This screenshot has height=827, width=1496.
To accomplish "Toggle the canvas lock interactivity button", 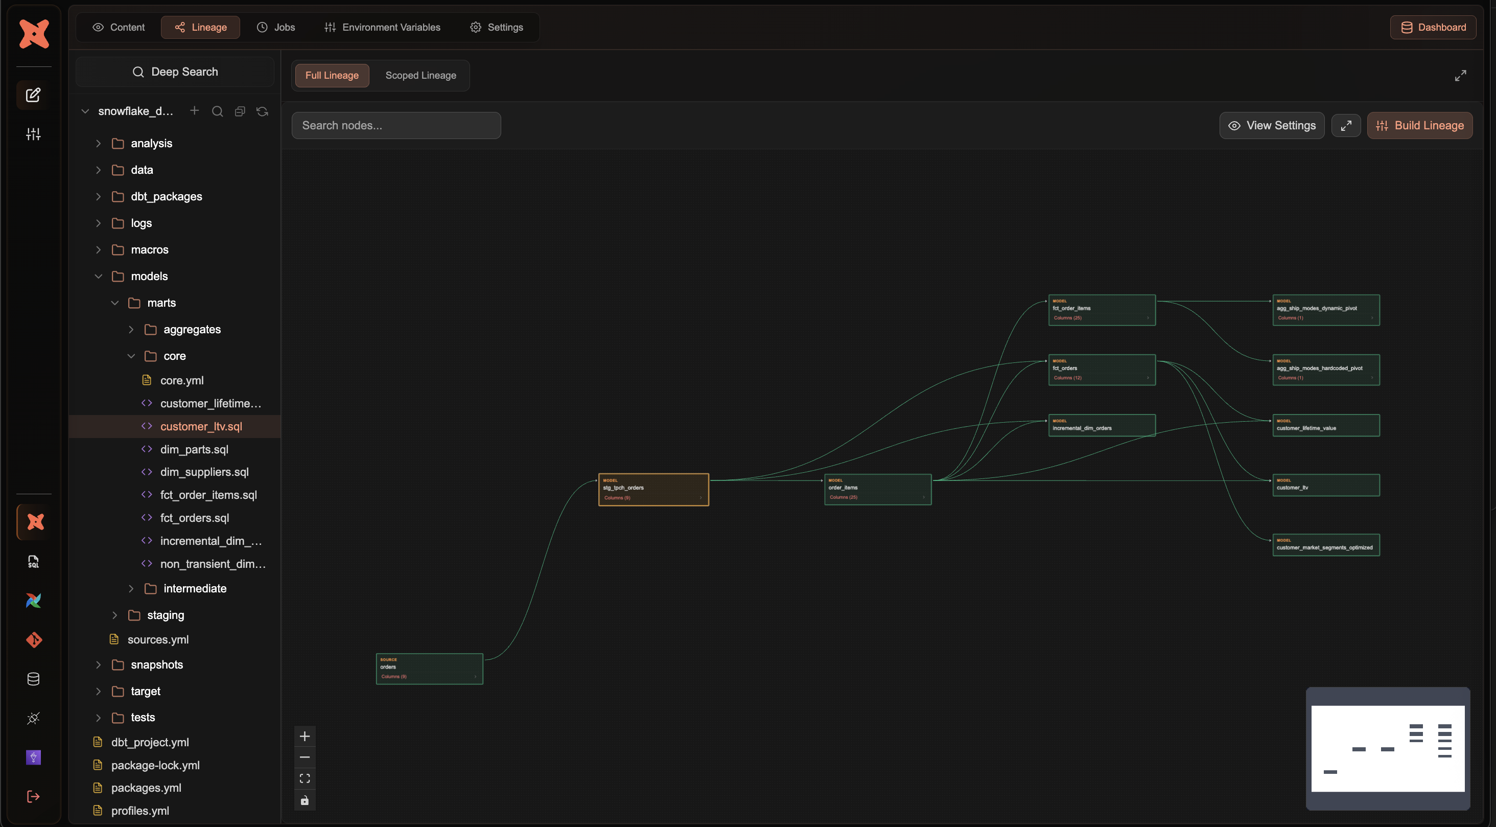I will pos(305,800).
